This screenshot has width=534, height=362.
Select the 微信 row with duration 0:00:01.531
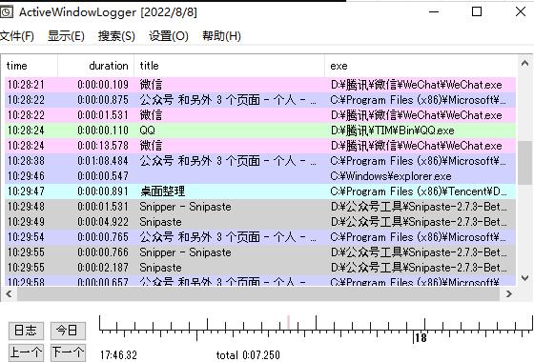pyautogui.click(x=260, y=115)
